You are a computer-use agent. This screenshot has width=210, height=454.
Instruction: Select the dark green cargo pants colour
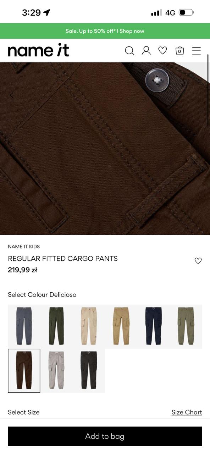coord(56,327)
